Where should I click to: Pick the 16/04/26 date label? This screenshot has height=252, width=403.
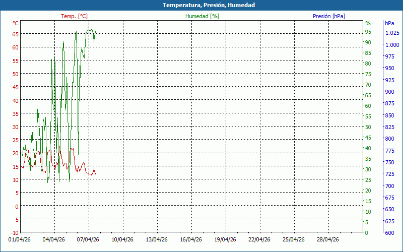coord(190,240)
